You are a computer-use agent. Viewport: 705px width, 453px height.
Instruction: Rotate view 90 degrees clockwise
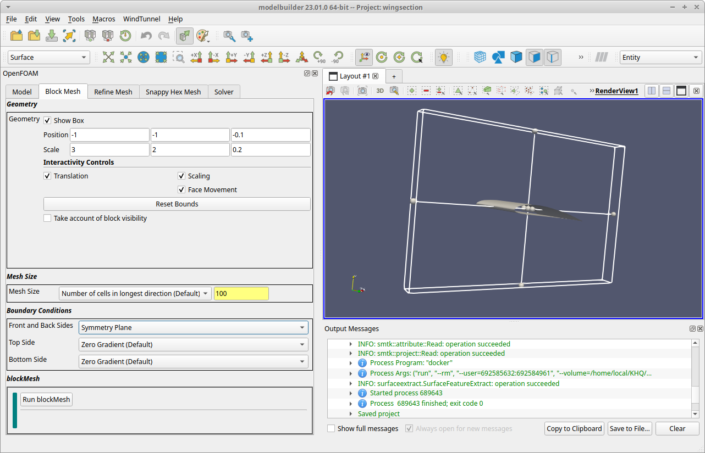click(x=319, y=57)
